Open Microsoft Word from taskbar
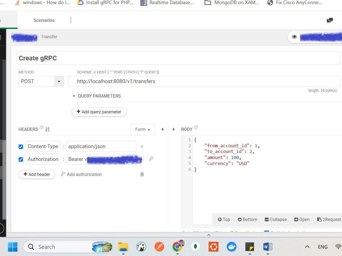This screenshot has width=342, height=256. pyautogui.click(x=268, y=247)
